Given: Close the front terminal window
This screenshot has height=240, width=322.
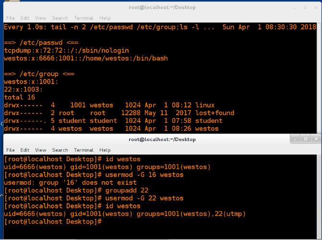Looking at the screenshot, I should [x=316, y=139].
